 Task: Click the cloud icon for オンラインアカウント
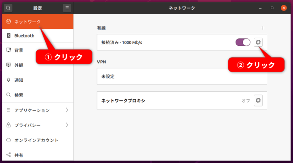coord(8,140)
